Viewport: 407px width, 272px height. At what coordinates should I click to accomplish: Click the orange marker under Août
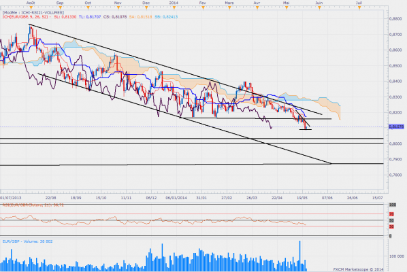pos(31,8)
